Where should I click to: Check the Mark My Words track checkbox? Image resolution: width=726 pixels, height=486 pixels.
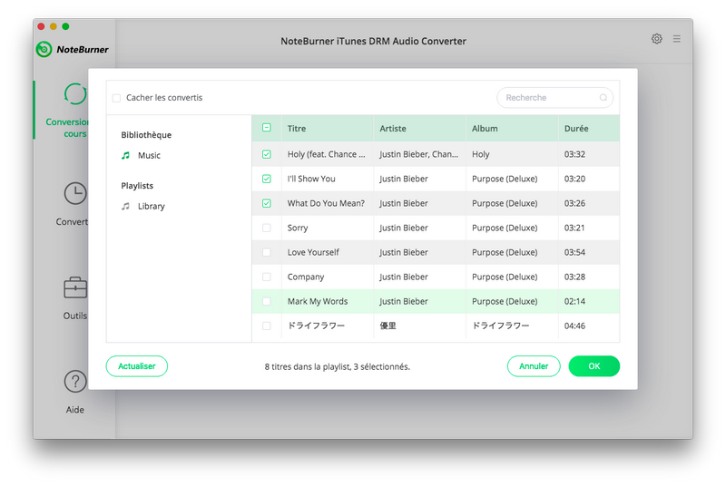[x=267, y=302]
